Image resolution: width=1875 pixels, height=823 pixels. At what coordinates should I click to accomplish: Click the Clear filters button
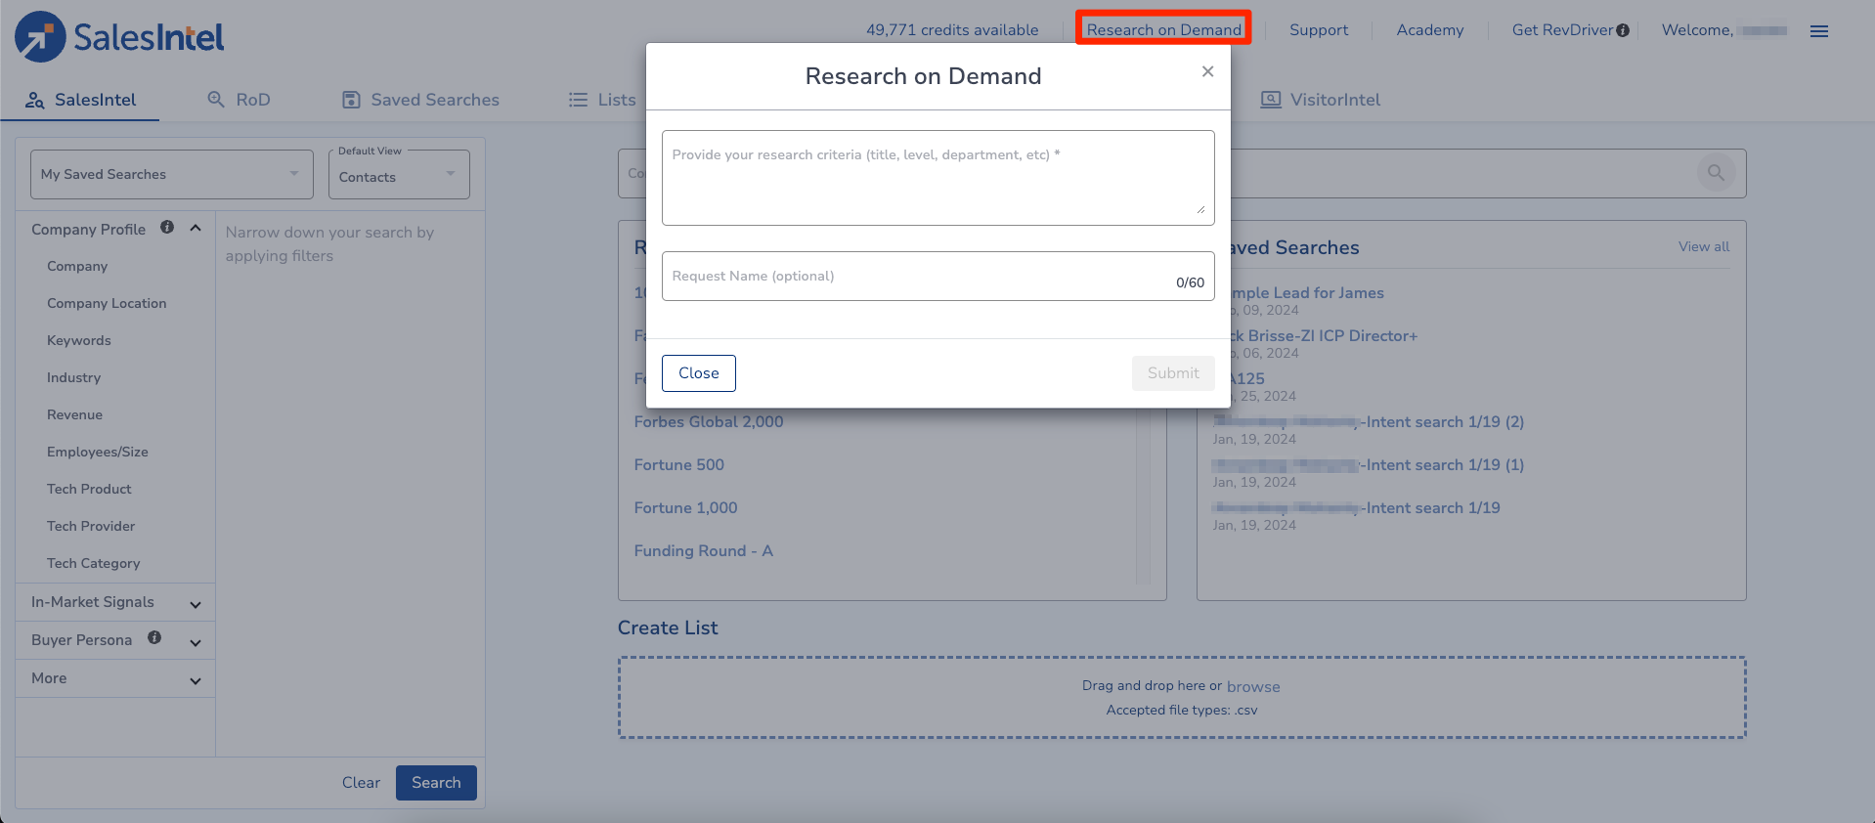click(361, 783)
